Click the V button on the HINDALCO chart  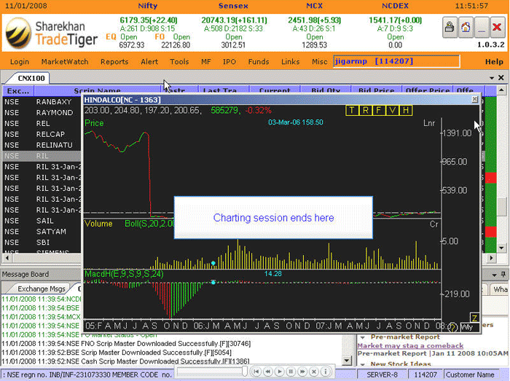(x=392, y=111)
